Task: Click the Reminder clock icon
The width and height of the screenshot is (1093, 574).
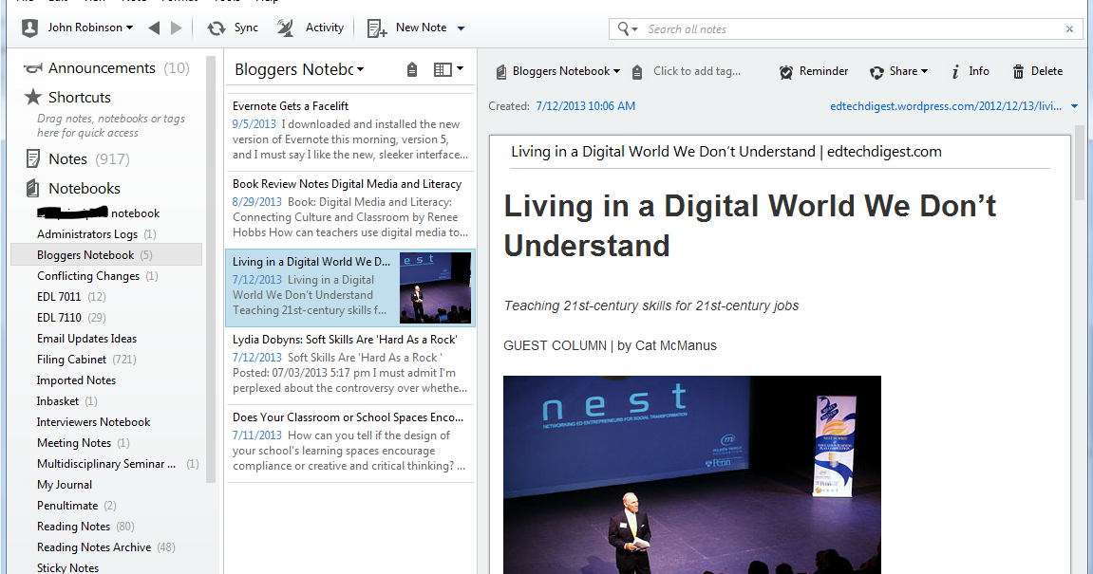Action: (x=786, y=70)
